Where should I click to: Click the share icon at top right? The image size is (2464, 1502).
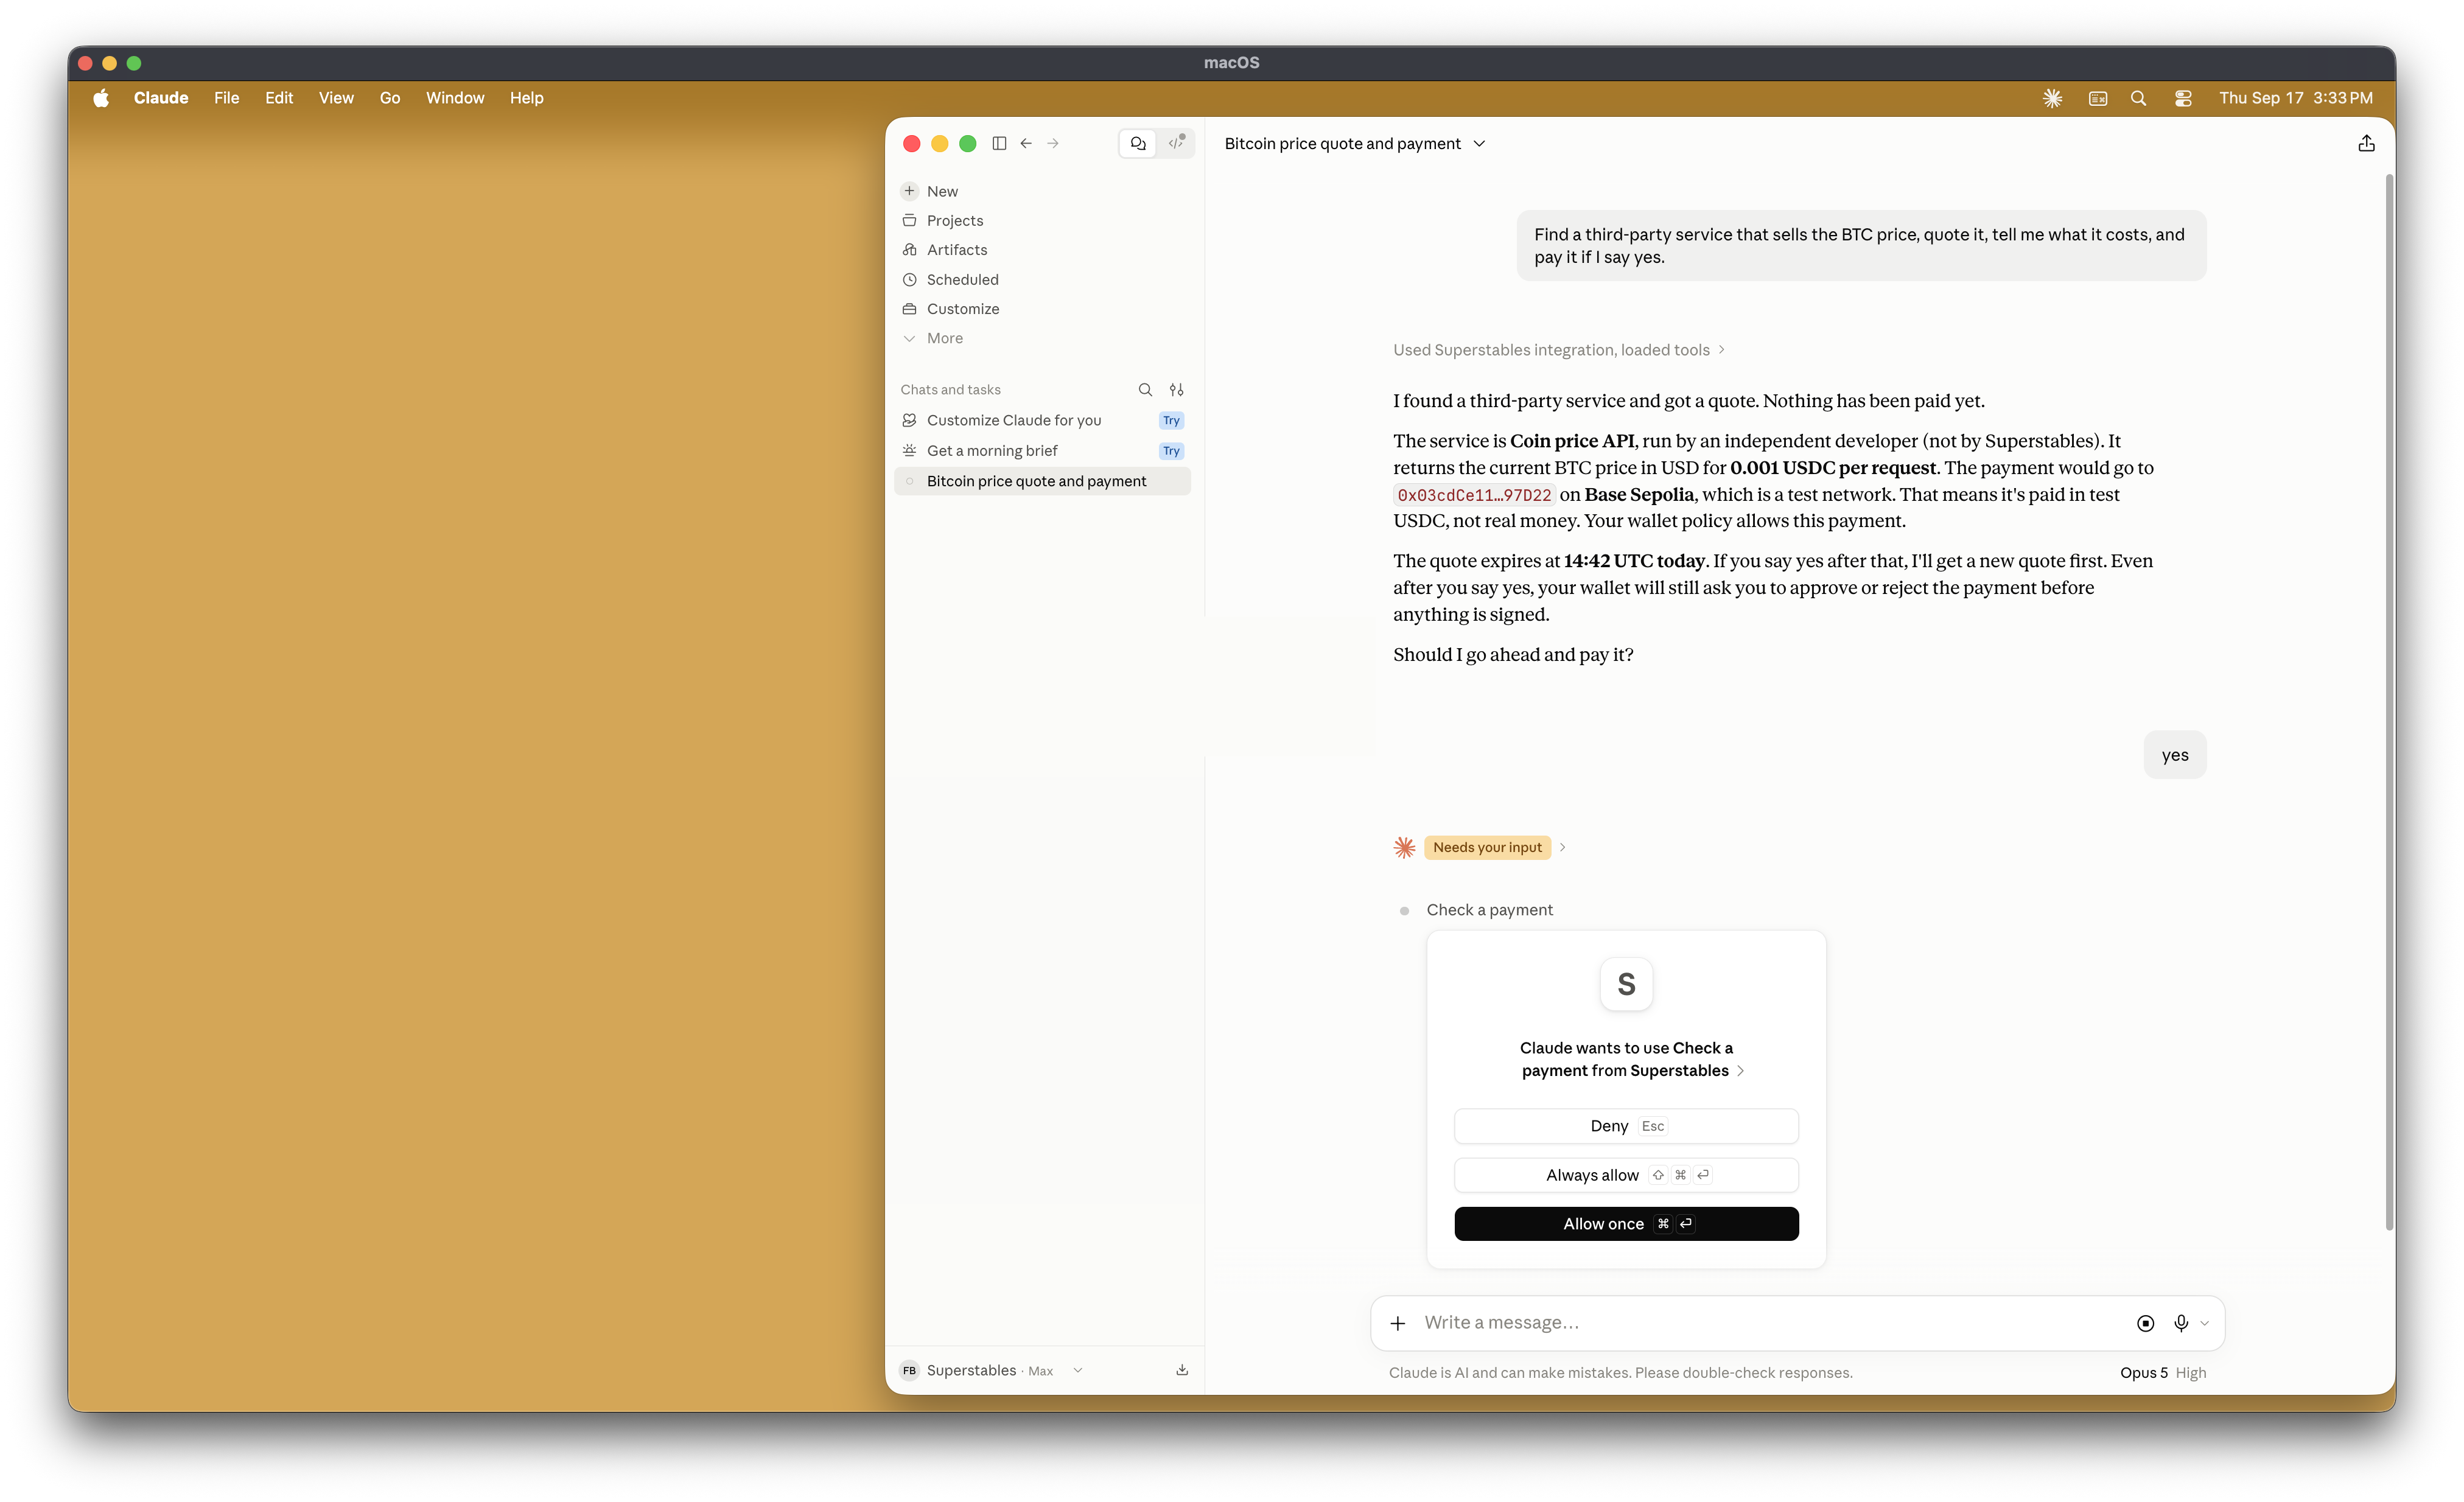[2366, 143]
